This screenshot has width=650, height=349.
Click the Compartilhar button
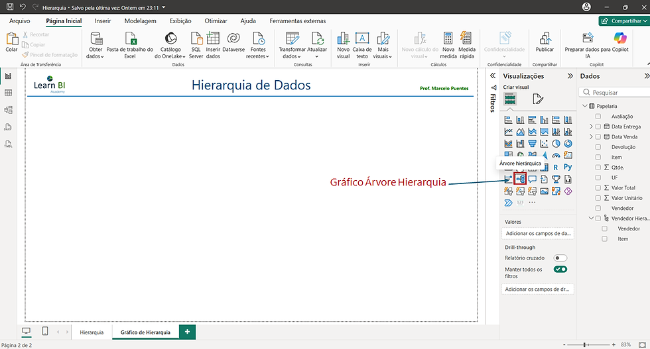(624, 21)
